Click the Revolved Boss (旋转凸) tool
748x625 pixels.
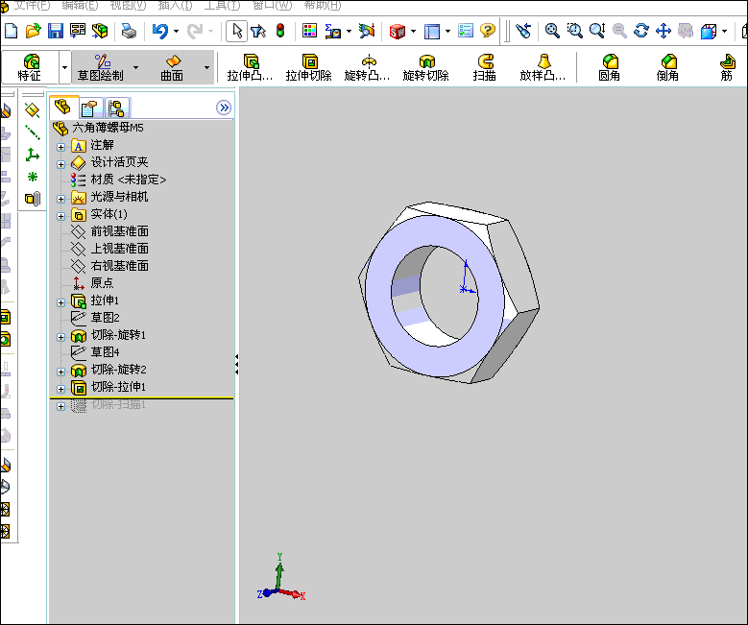pyautogui.click(x=368, y=68)
